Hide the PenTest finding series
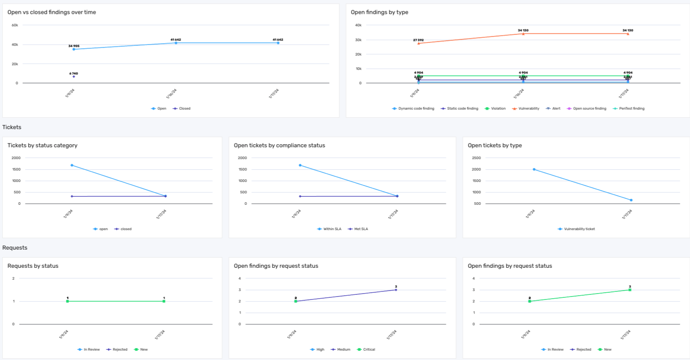The width and height of the screenshot is (690, 360). [x=629, y=109]
